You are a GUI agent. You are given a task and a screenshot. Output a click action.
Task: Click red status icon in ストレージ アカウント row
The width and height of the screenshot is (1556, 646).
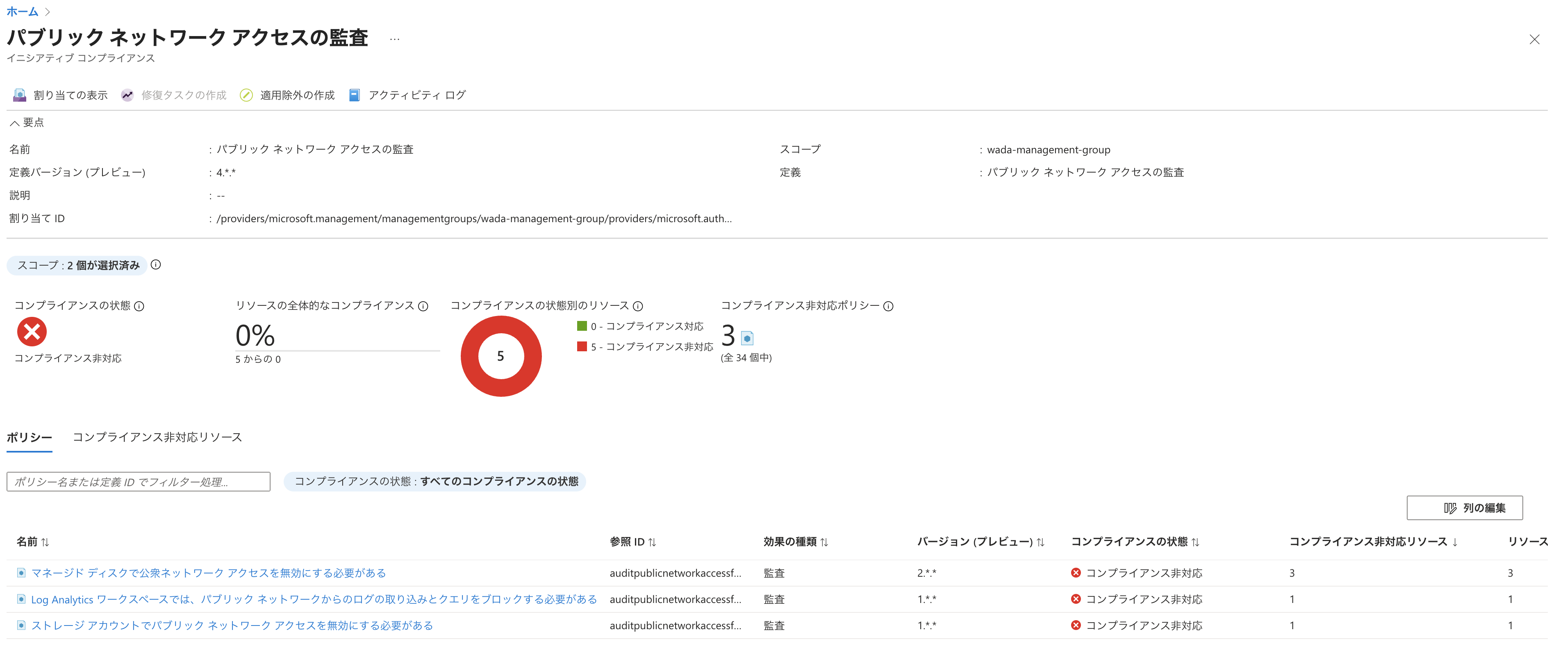(1076, 625)
